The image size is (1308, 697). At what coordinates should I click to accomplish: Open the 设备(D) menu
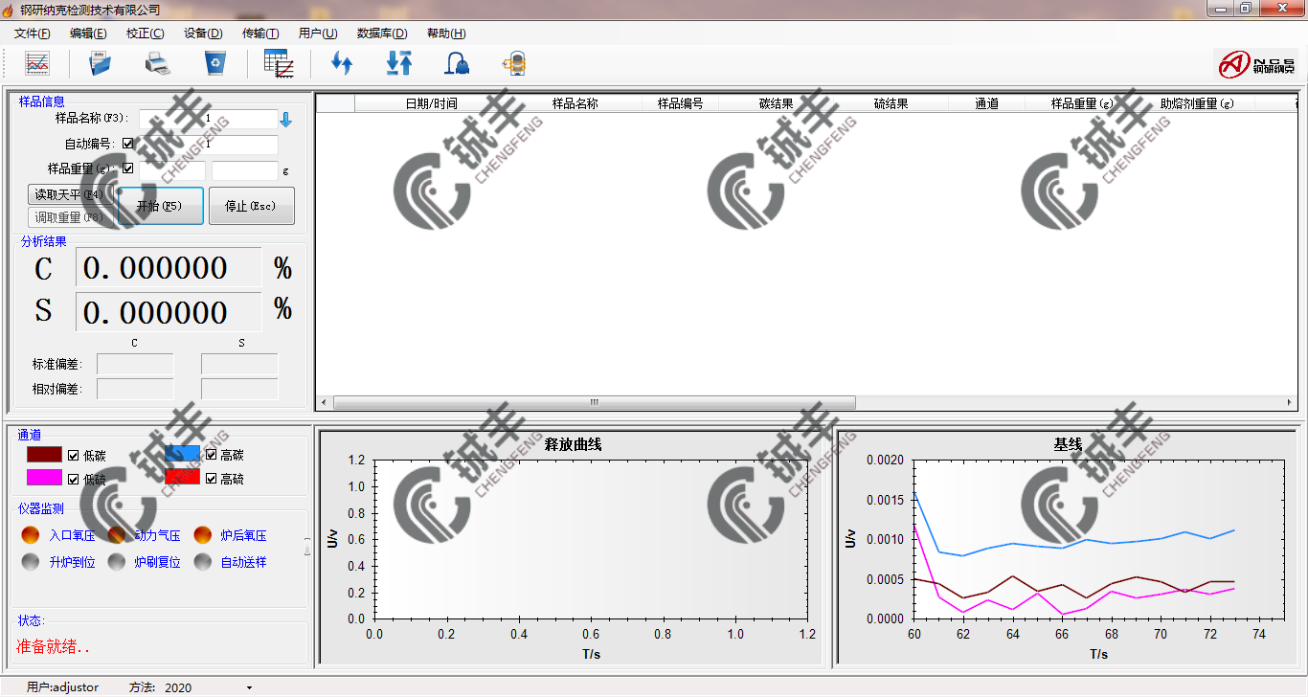pos(203,33)
